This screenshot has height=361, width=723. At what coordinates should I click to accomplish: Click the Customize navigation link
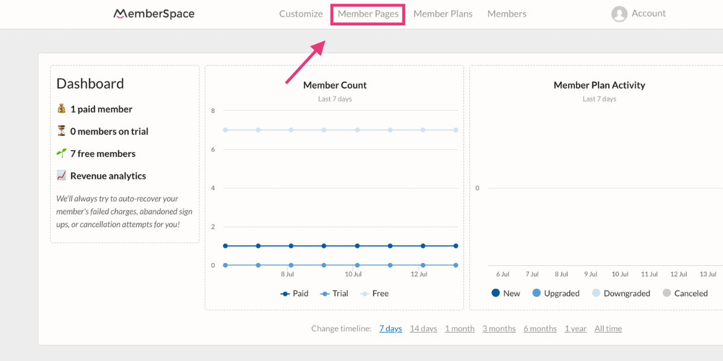point(301,13)
